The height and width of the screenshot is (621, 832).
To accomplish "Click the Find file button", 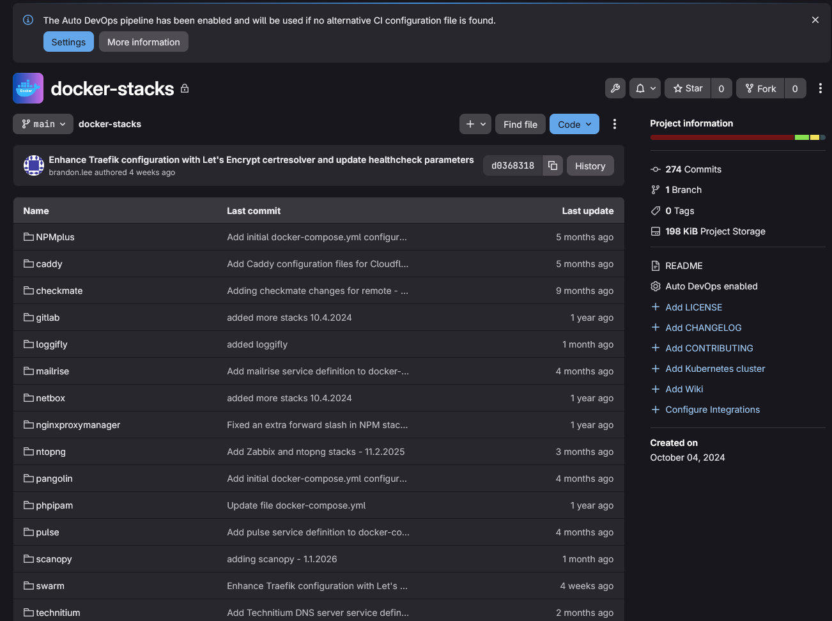I will tap(520, 123).
